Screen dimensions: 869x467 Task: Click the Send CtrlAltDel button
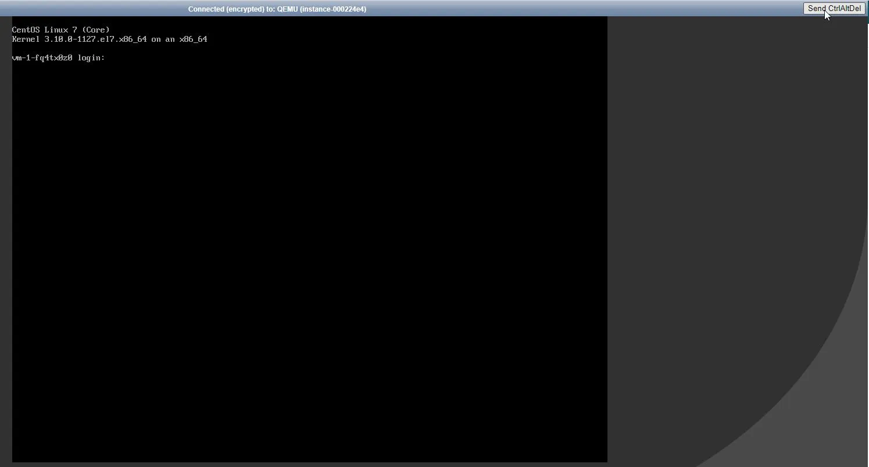(834, 8)
